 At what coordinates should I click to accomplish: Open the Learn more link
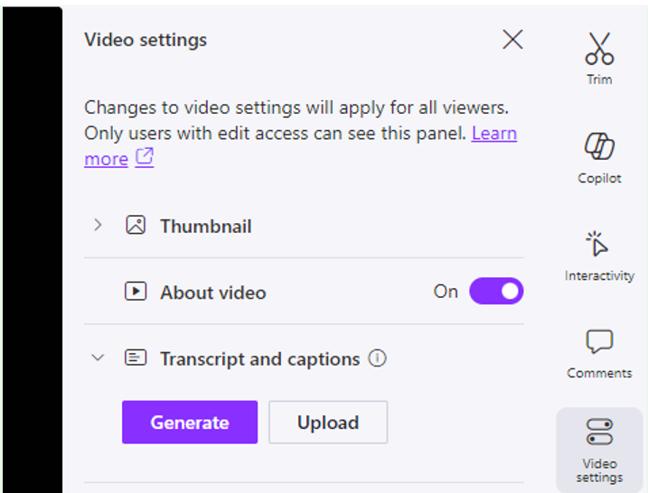point(493,134)
